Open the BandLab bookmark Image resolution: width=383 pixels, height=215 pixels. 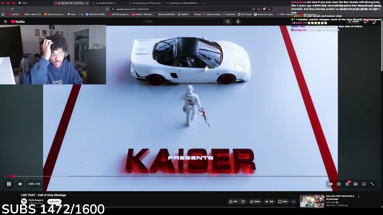[x=142, y=14]
